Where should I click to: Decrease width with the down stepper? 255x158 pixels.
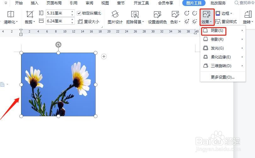point(72,23)
